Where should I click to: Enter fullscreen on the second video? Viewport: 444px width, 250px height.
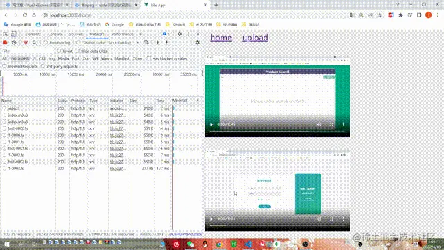click(332, 219)
